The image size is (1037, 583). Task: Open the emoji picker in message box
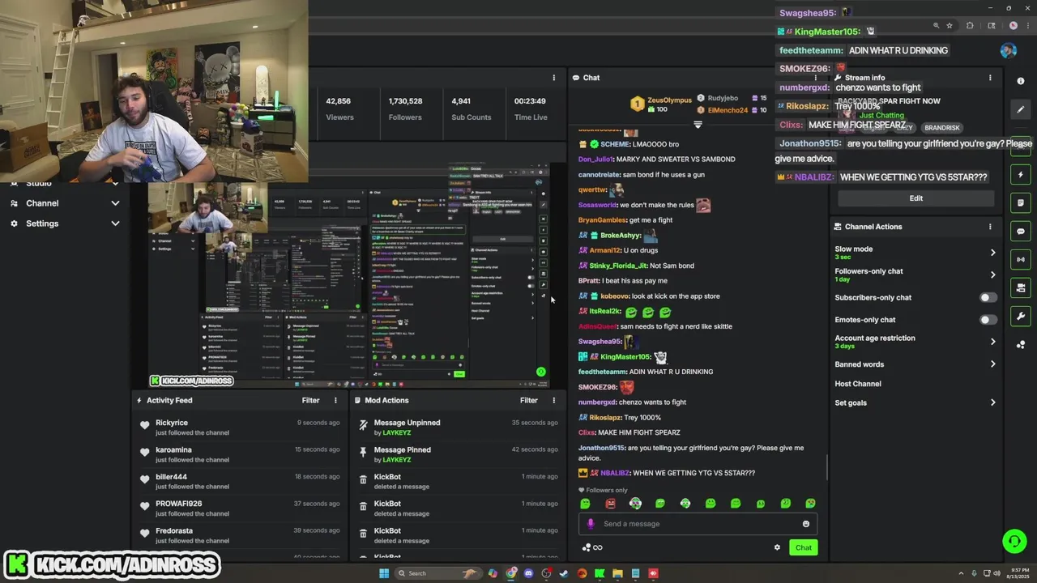point(805,524)
